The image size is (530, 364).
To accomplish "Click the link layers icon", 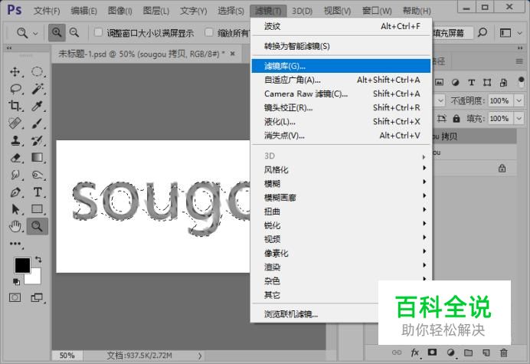I will pos(397,353).
